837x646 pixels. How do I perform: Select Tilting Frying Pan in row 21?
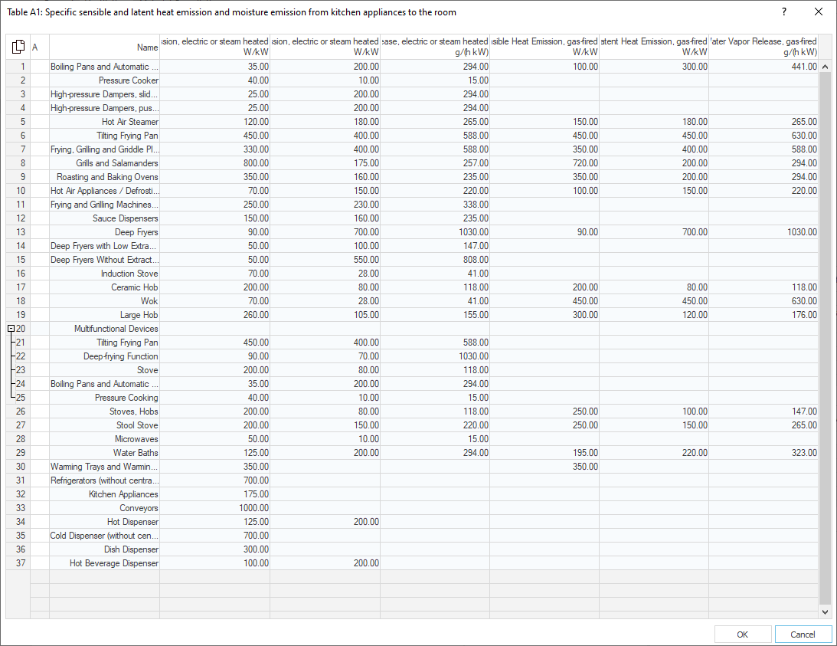pyautogui.click(x=105, y=343)
